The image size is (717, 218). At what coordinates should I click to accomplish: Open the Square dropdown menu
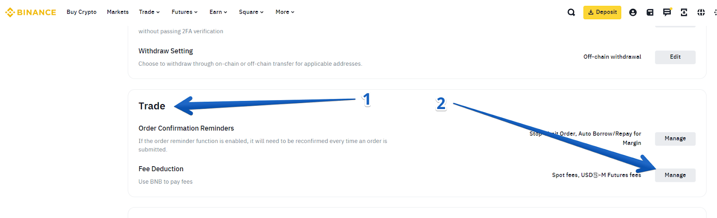[251, 12]
